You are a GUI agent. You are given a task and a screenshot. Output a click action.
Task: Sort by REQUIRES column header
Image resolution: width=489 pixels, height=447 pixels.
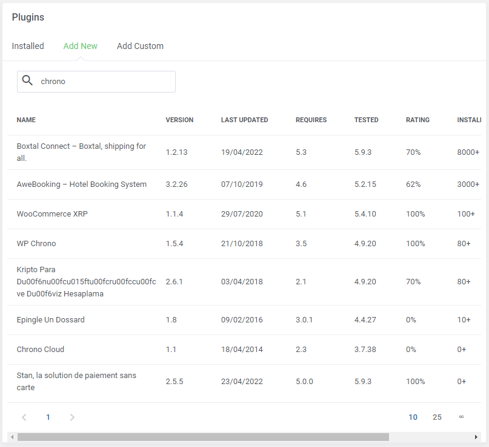(x=311, y=120)
